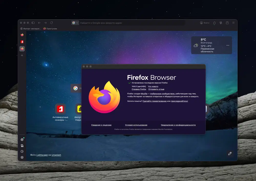
Task: Go back with the left arrow
Action: pos(39,23)
